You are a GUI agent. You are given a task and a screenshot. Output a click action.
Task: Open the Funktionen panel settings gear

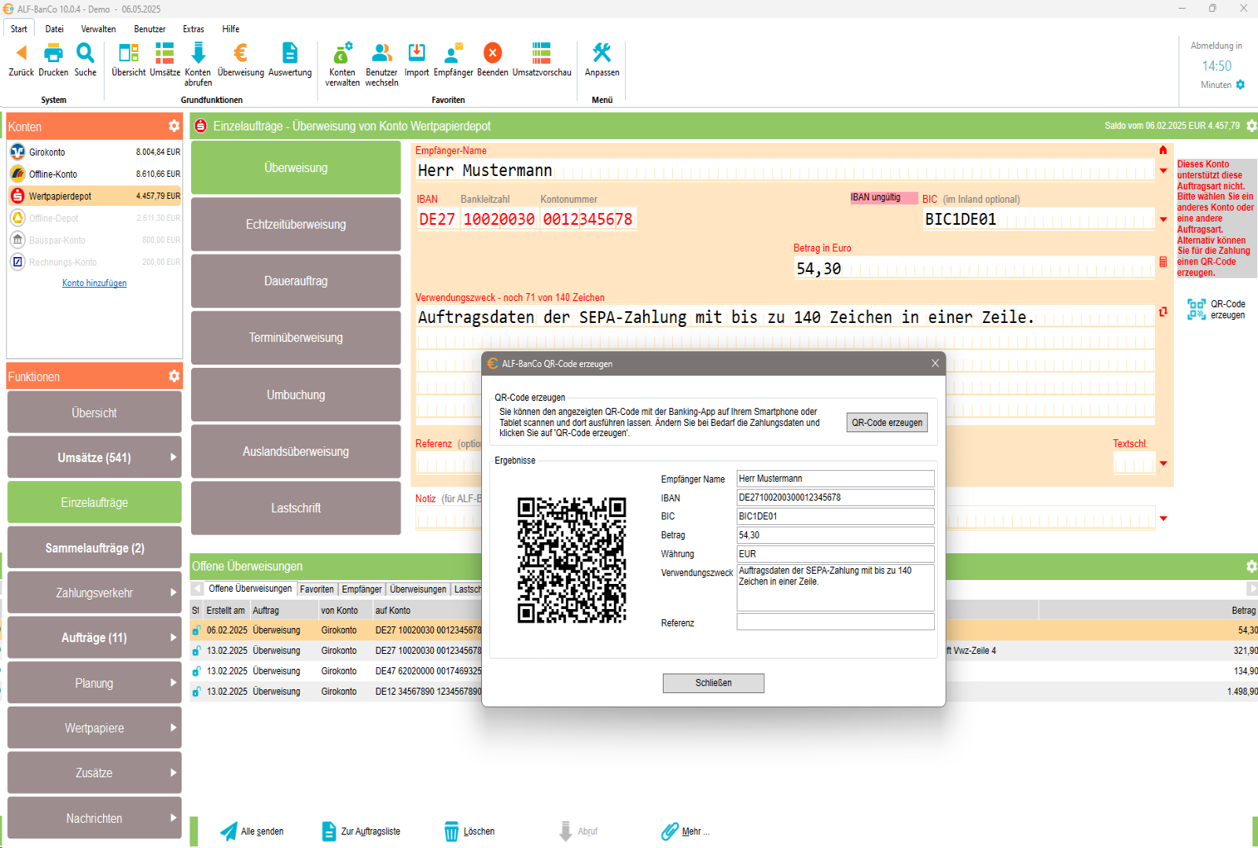coord(174,376)
